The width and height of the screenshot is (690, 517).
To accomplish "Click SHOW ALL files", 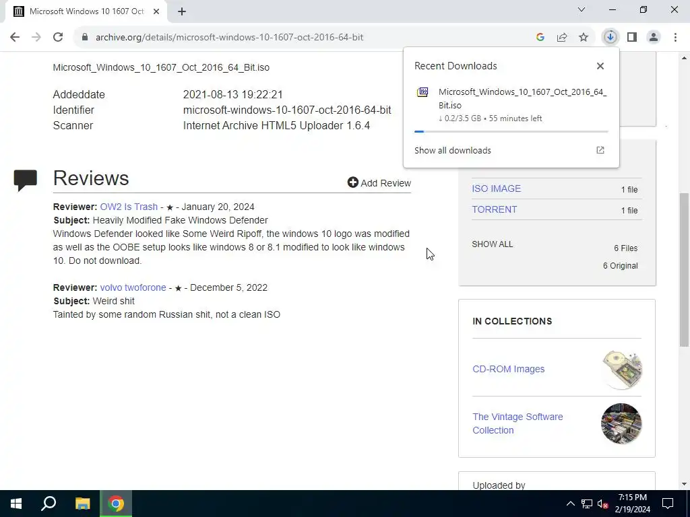I will coord(493,244).
